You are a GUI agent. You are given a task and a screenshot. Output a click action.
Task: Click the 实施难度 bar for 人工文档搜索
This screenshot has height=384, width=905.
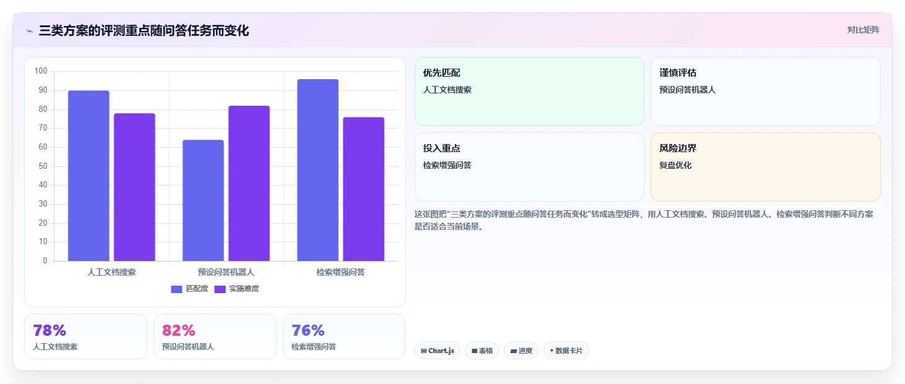(134, 187)
